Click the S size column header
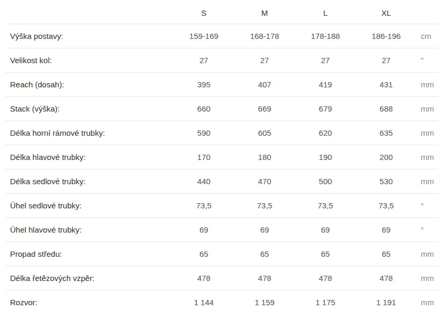444x311 pixels. point(204,13)
